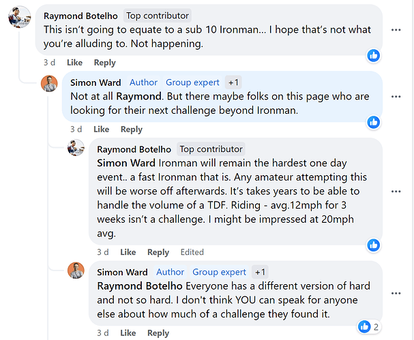Expand the +1 badges on Simon's first reply
Image resolution: width=414 pixels, height=340 pixels.
233,82
